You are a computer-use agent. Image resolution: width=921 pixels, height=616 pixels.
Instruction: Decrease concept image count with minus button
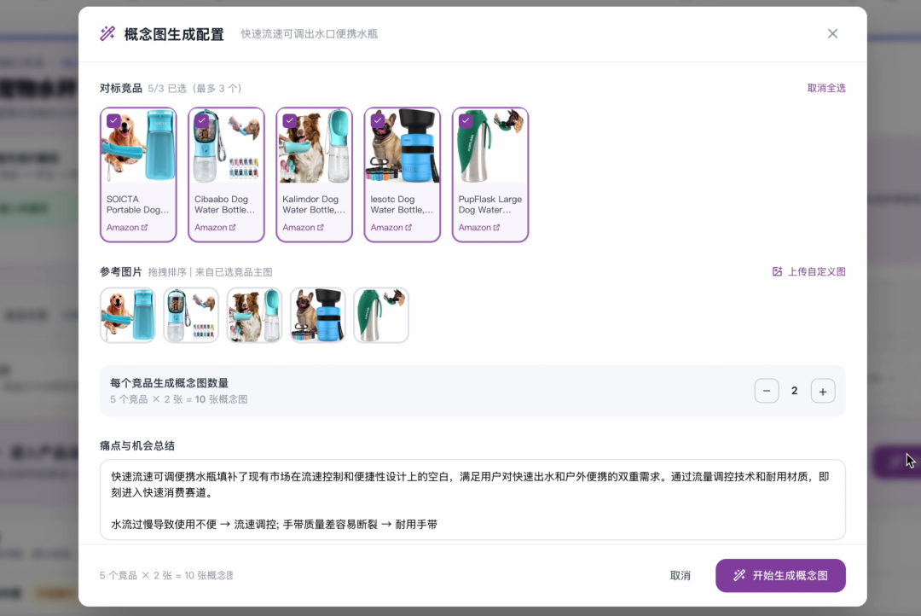[x=767, y=391]
